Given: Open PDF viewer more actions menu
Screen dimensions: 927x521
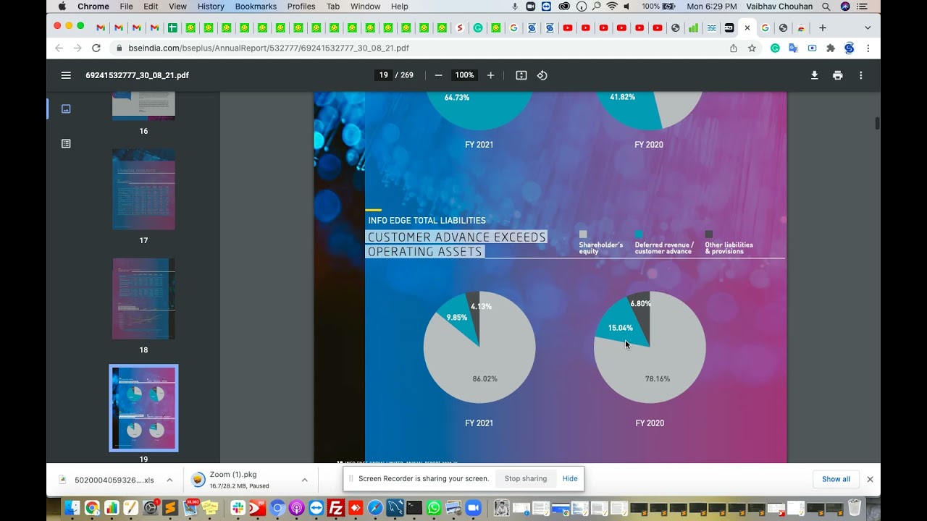Looking at the screenshot, I should [860, 75].
